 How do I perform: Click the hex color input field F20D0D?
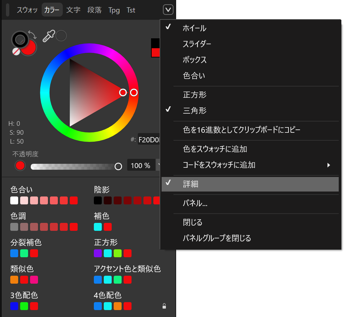tap(149, 139)
